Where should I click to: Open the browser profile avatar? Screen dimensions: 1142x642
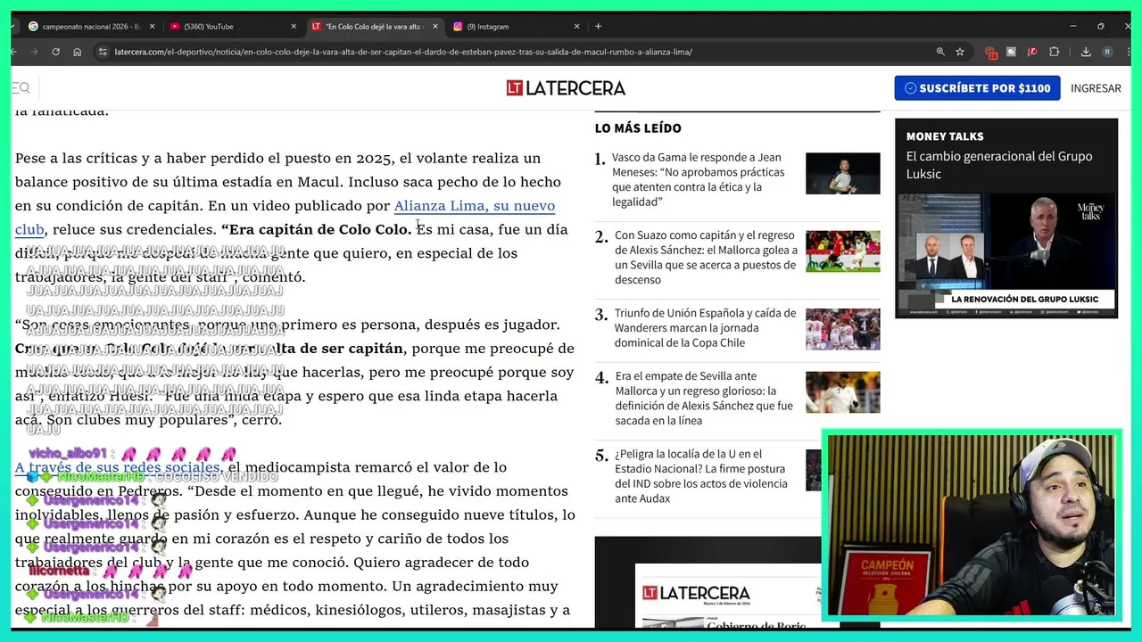pyautogui.click(x=1107, y=52)
